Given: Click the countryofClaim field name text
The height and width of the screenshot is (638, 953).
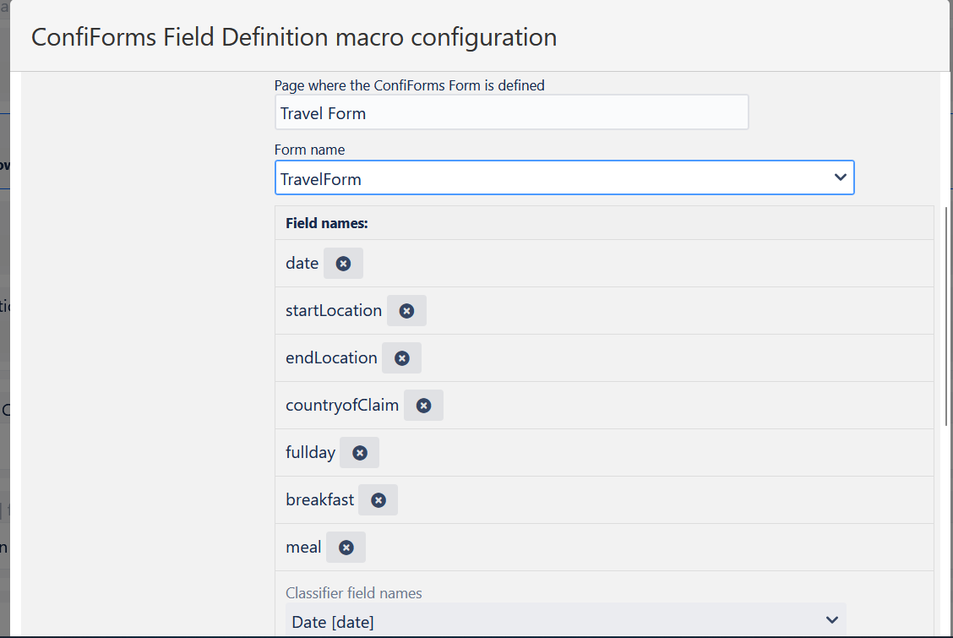Looking at the screenshot, I should pyautogui.click(x=342, y=406).
